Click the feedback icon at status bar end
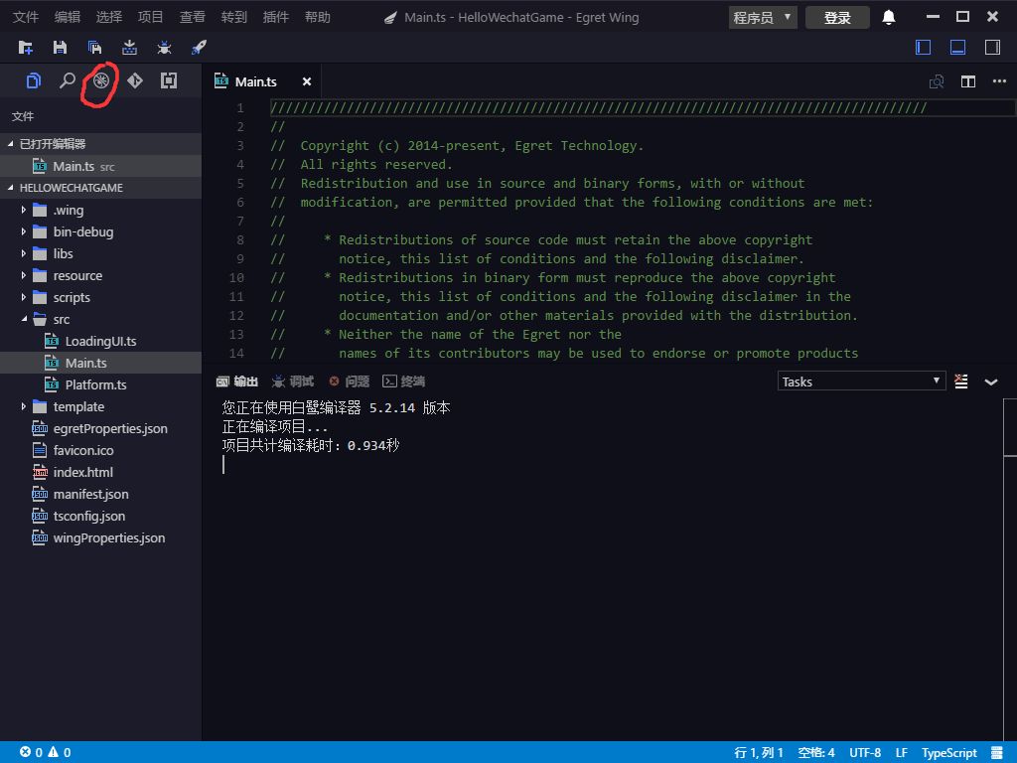The width and height of the screenshot is (1017, 763). pos(997,752)
